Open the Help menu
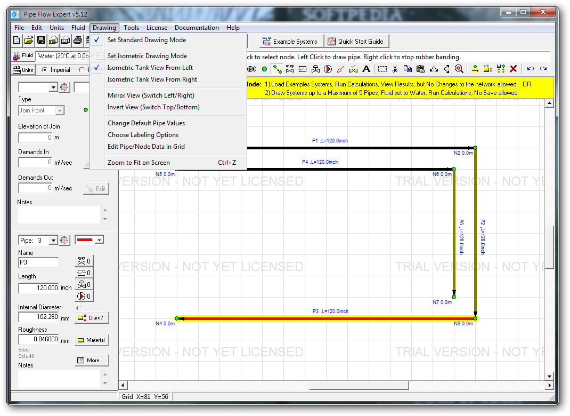570x416 pixels. click(233, 28)
